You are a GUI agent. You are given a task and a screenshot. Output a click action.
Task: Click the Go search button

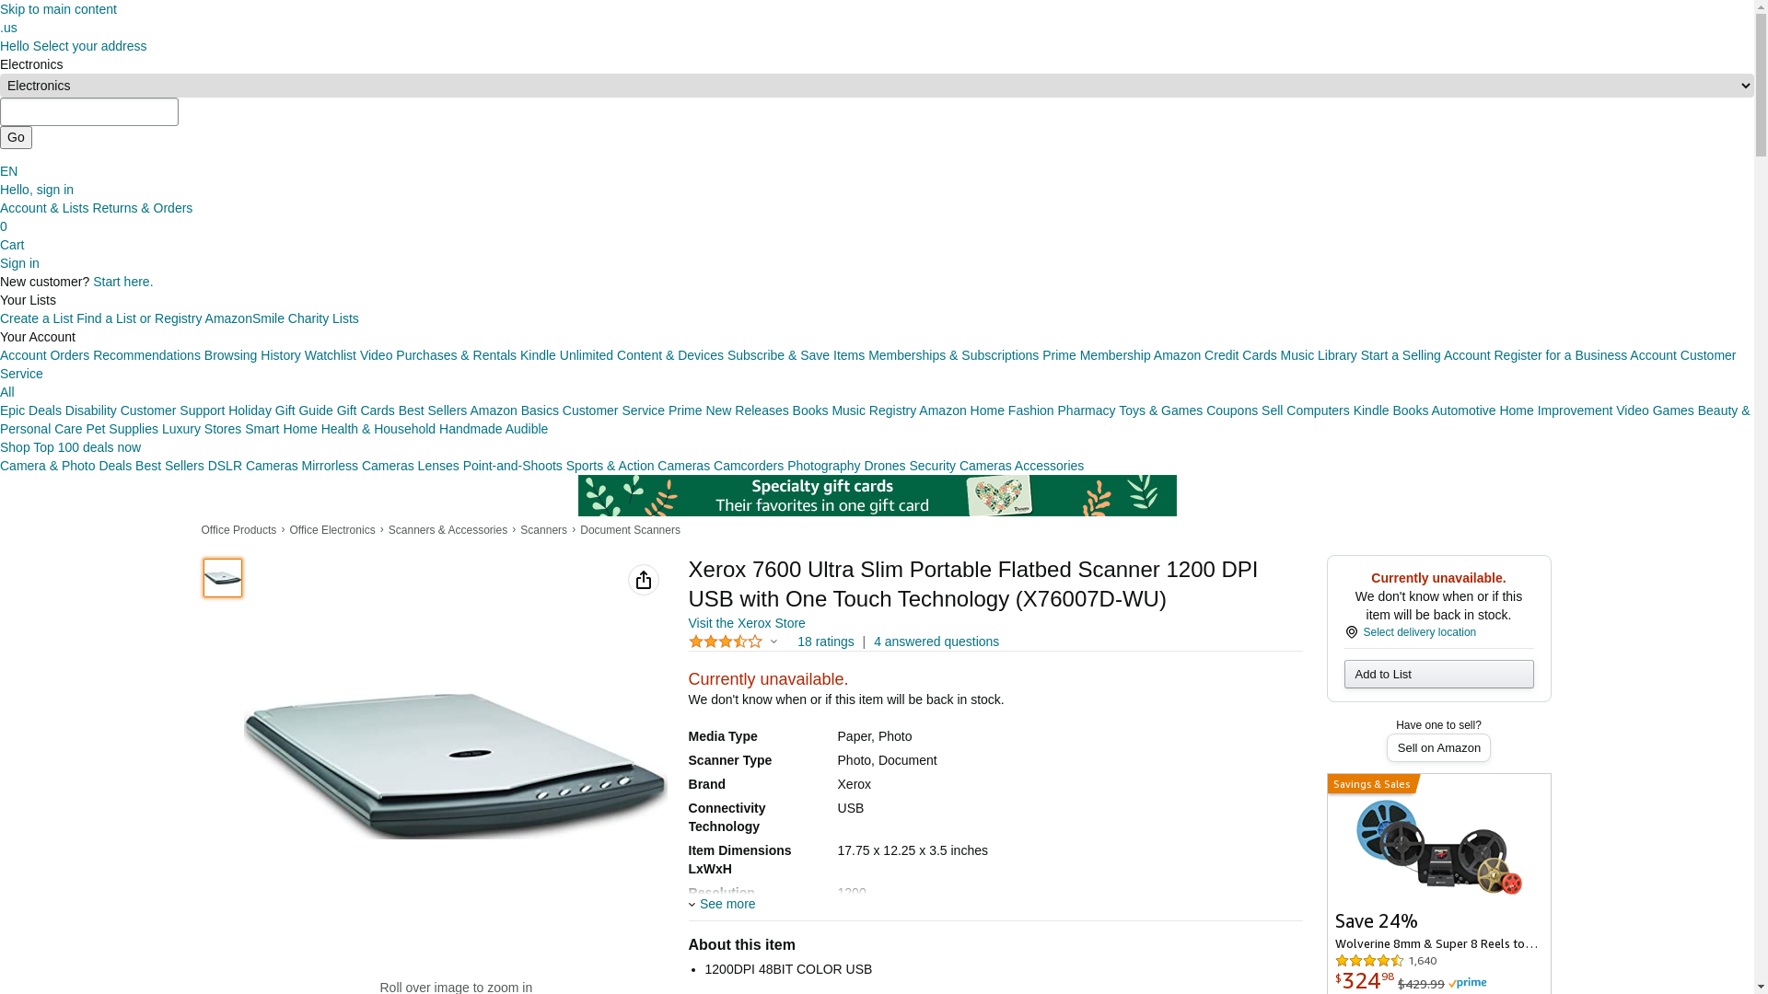tap(16, 138)
